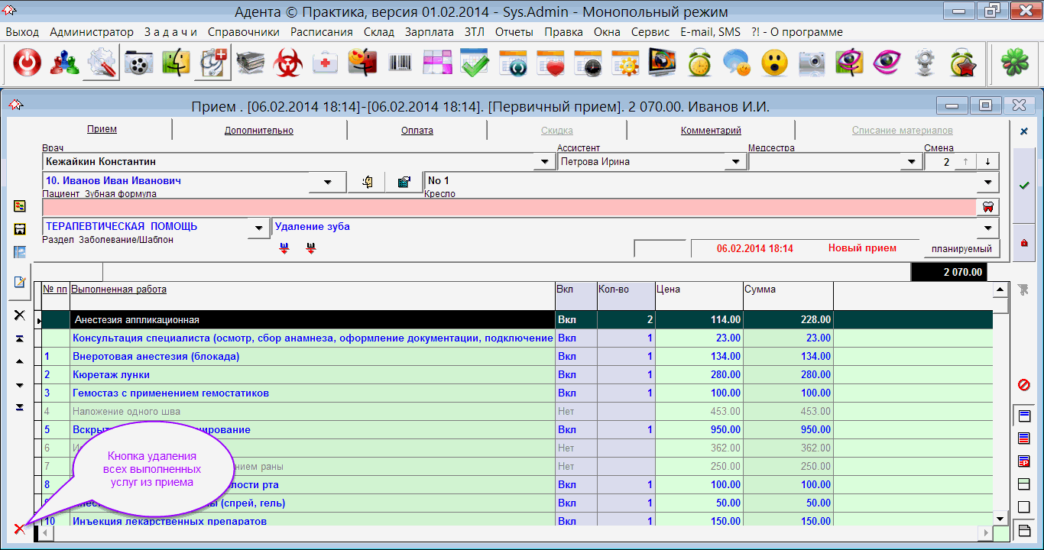Image resolution: width=1044 pixels, height=550 pixels.
Task: Switch to the Комментарий tab
Action: click(x=711, y=131)
